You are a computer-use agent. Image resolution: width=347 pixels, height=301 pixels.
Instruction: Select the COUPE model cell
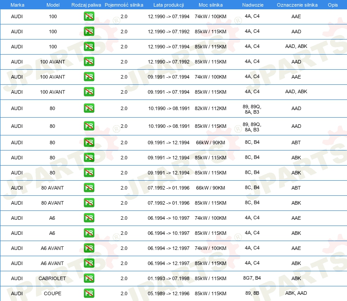52,293
